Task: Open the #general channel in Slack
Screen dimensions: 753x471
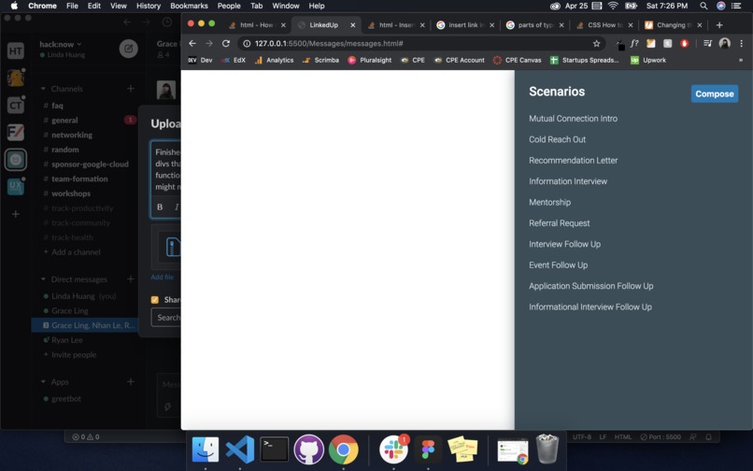Action: [64, 121]
